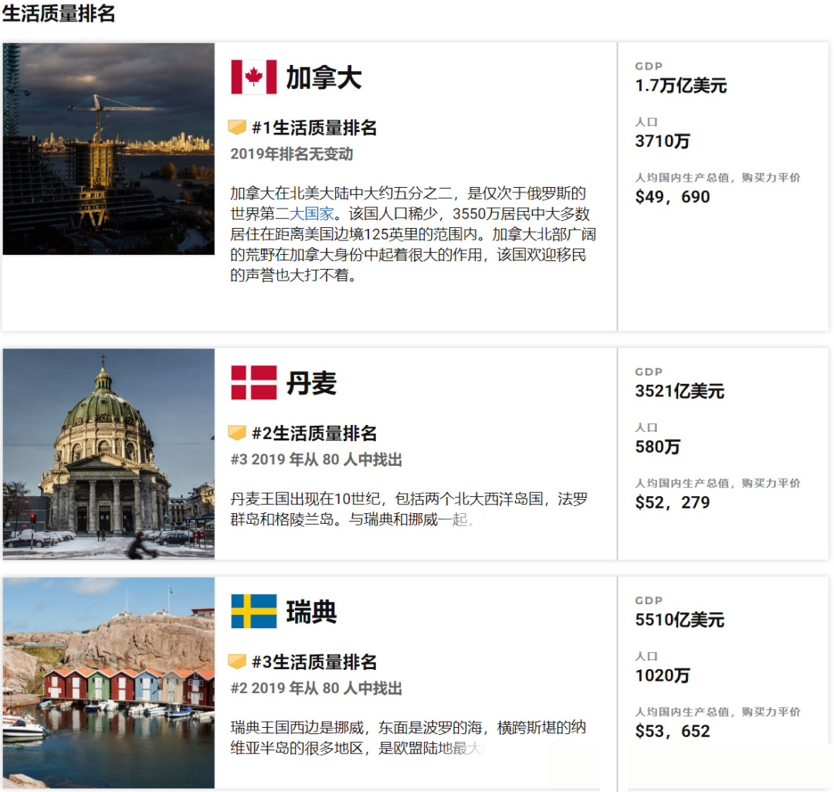Click the badge icon beside #2生活质量排名

[x=237, y=433]
